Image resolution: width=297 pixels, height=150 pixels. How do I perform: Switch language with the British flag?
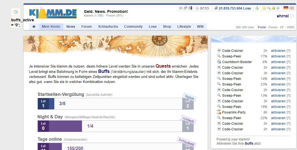pos(292,8)
